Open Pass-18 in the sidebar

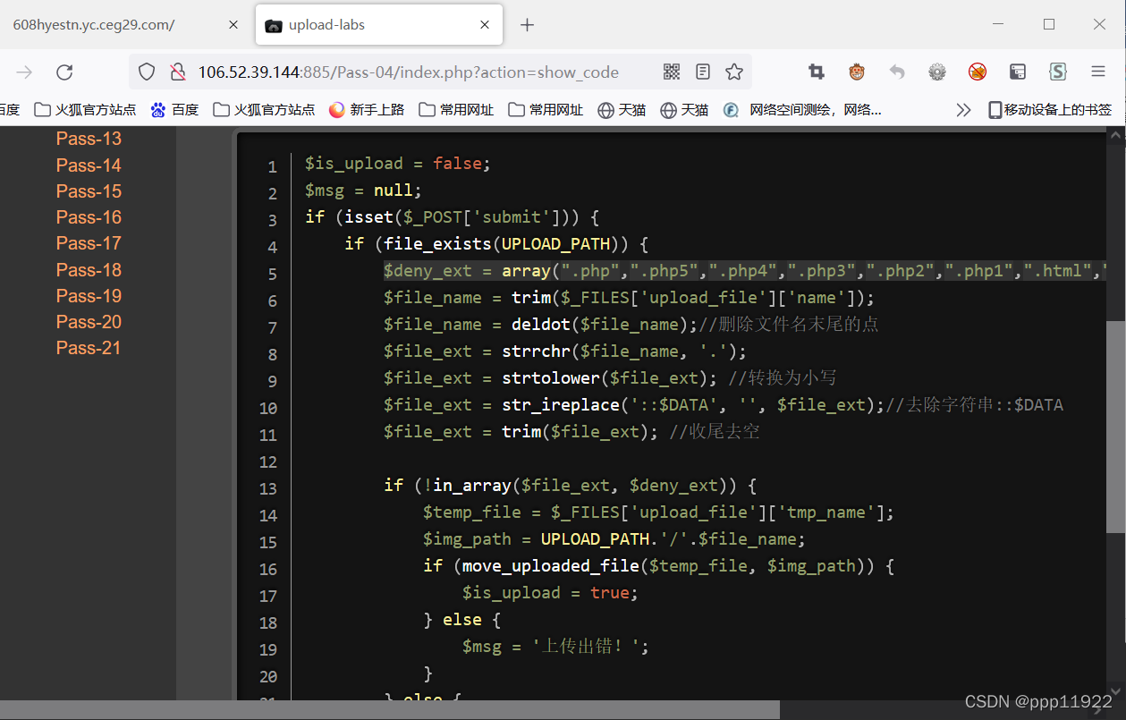(x=89, y=270)
